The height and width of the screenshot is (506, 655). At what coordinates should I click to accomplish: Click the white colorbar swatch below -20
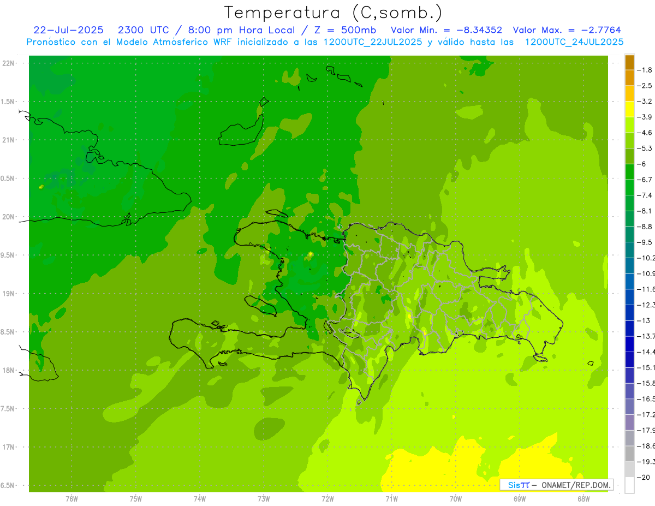tap(629, 485)
